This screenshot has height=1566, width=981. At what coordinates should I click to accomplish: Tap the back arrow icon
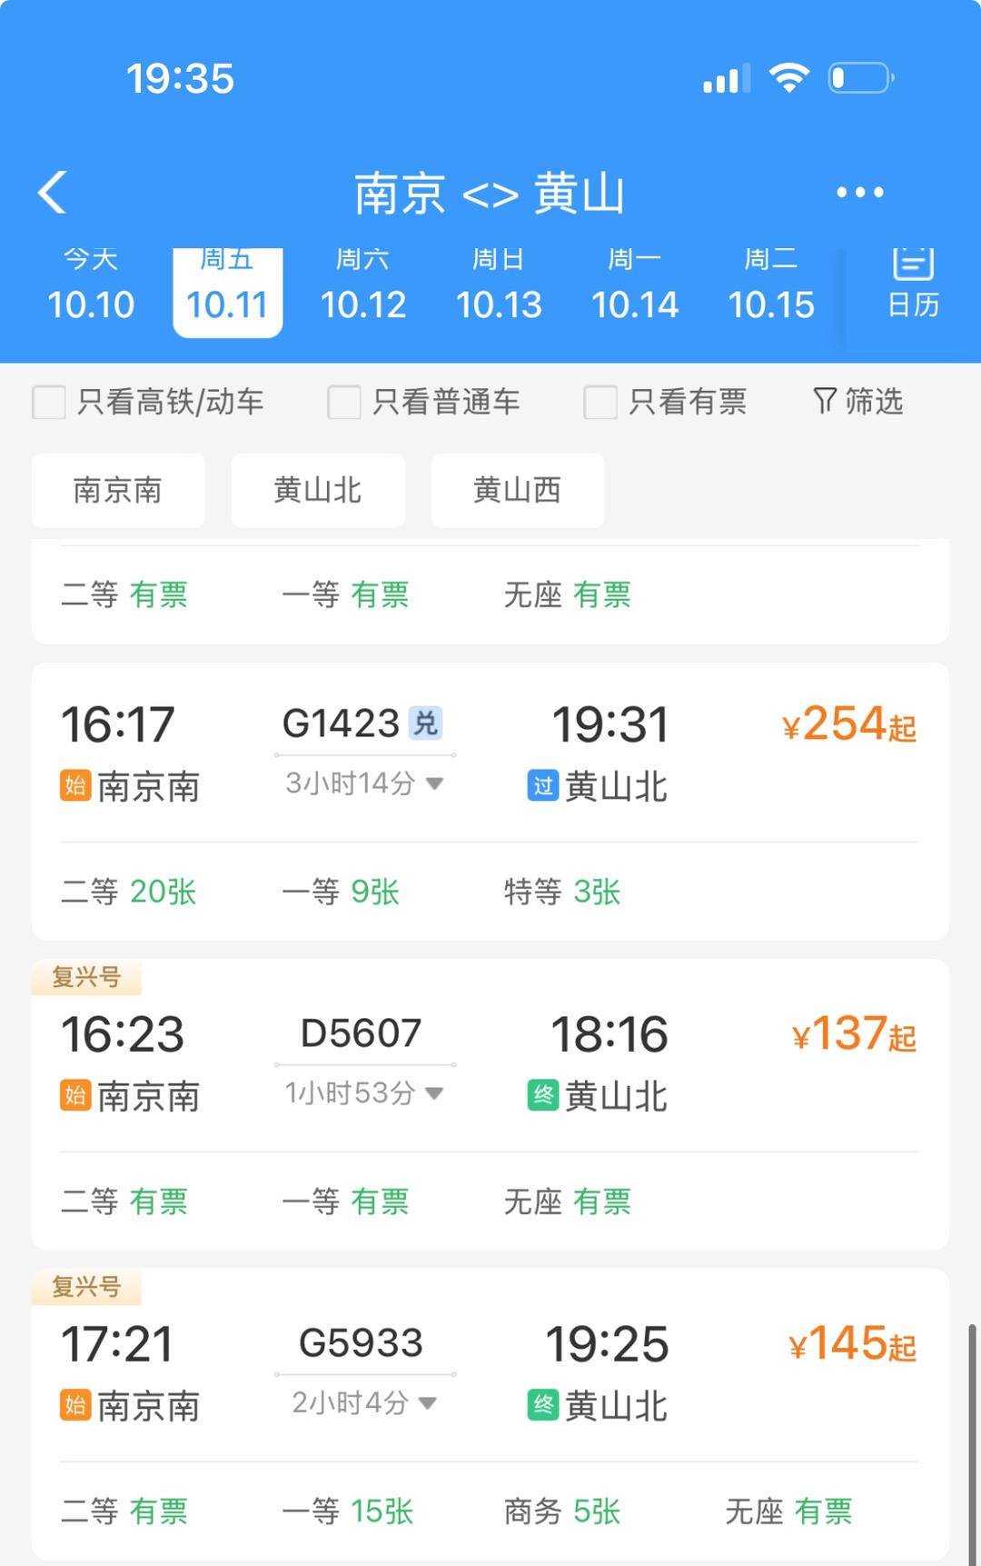click(53, 192)
